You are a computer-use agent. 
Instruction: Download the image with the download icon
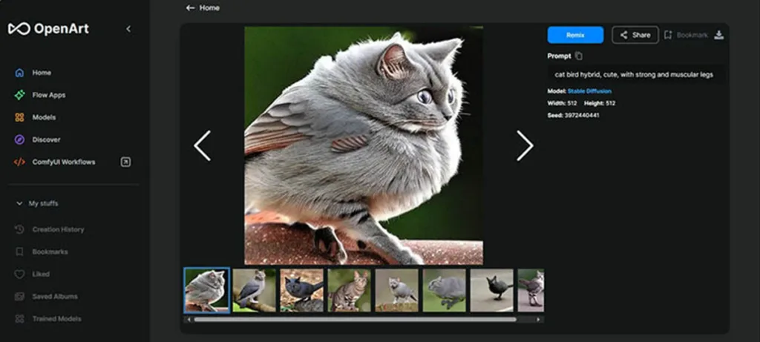[x=719, y=35]
